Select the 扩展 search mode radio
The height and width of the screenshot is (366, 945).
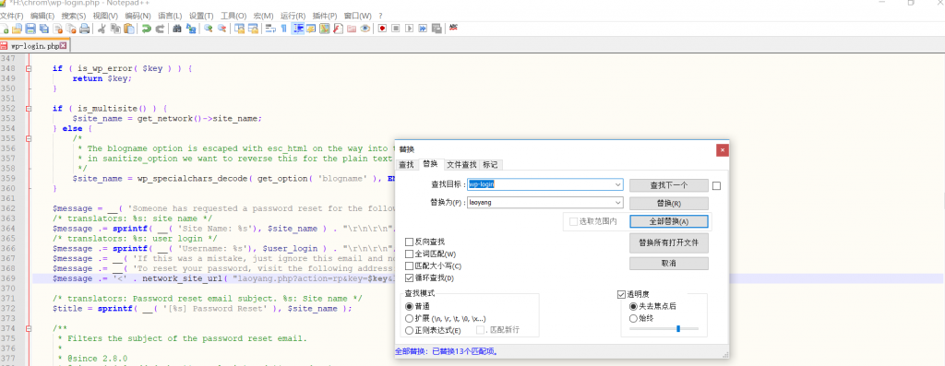(409, 318)
